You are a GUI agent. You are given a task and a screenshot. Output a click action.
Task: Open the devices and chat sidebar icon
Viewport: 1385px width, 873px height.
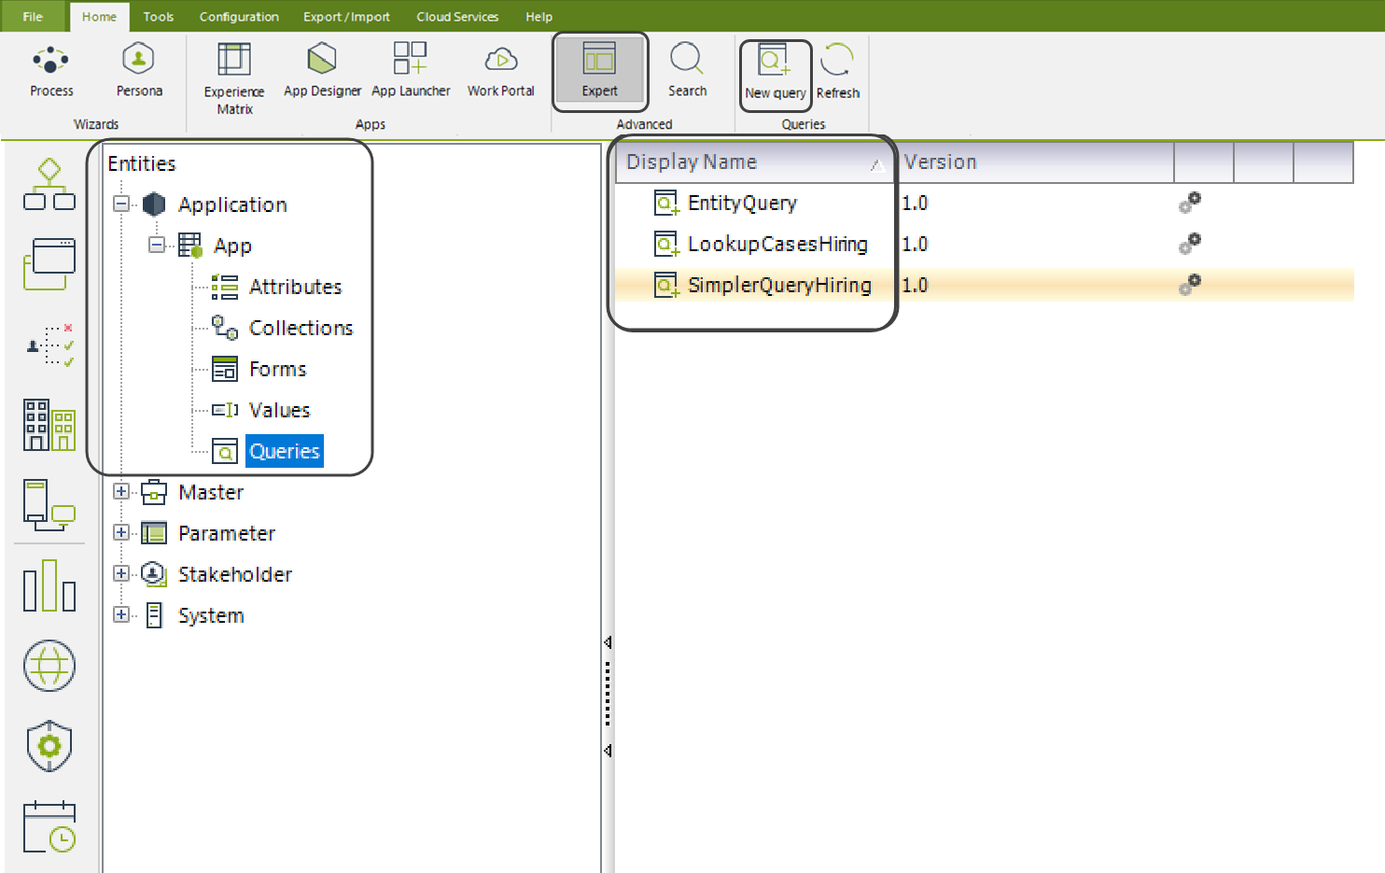click(x=49, y=505)
